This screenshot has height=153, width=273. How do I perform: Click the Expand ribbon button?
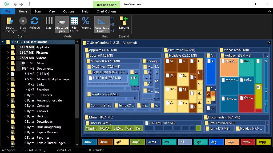pos(124,24)
